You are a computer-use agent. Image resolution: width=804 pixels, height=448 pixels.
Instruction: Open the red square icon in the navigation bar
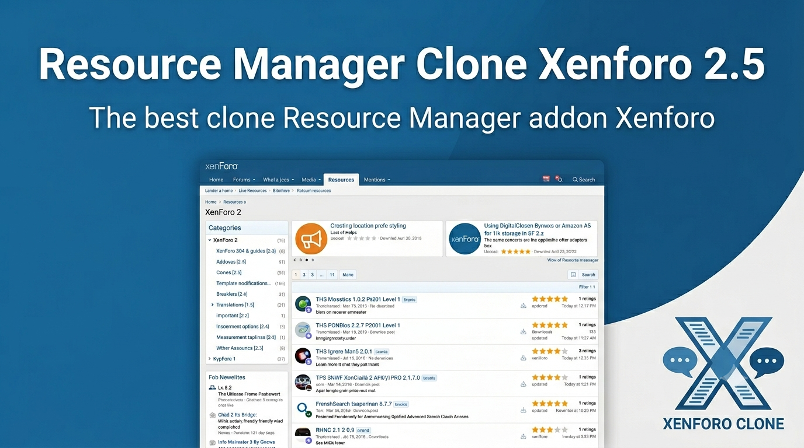click(x=546, y=179)
